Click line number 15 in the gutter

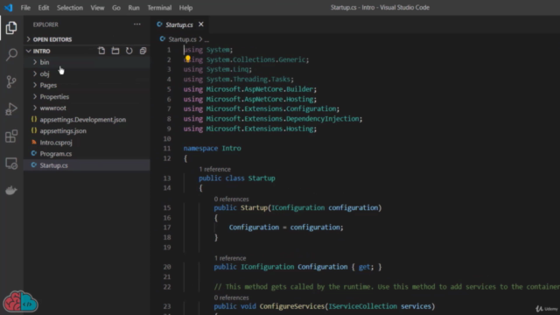167,208
